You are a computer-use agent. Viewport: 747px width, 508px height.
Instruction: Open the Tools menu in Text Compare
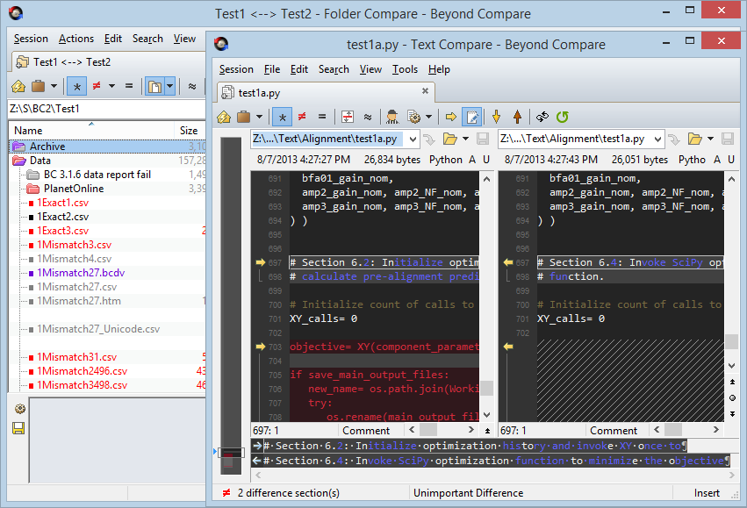tap(405, 69)
